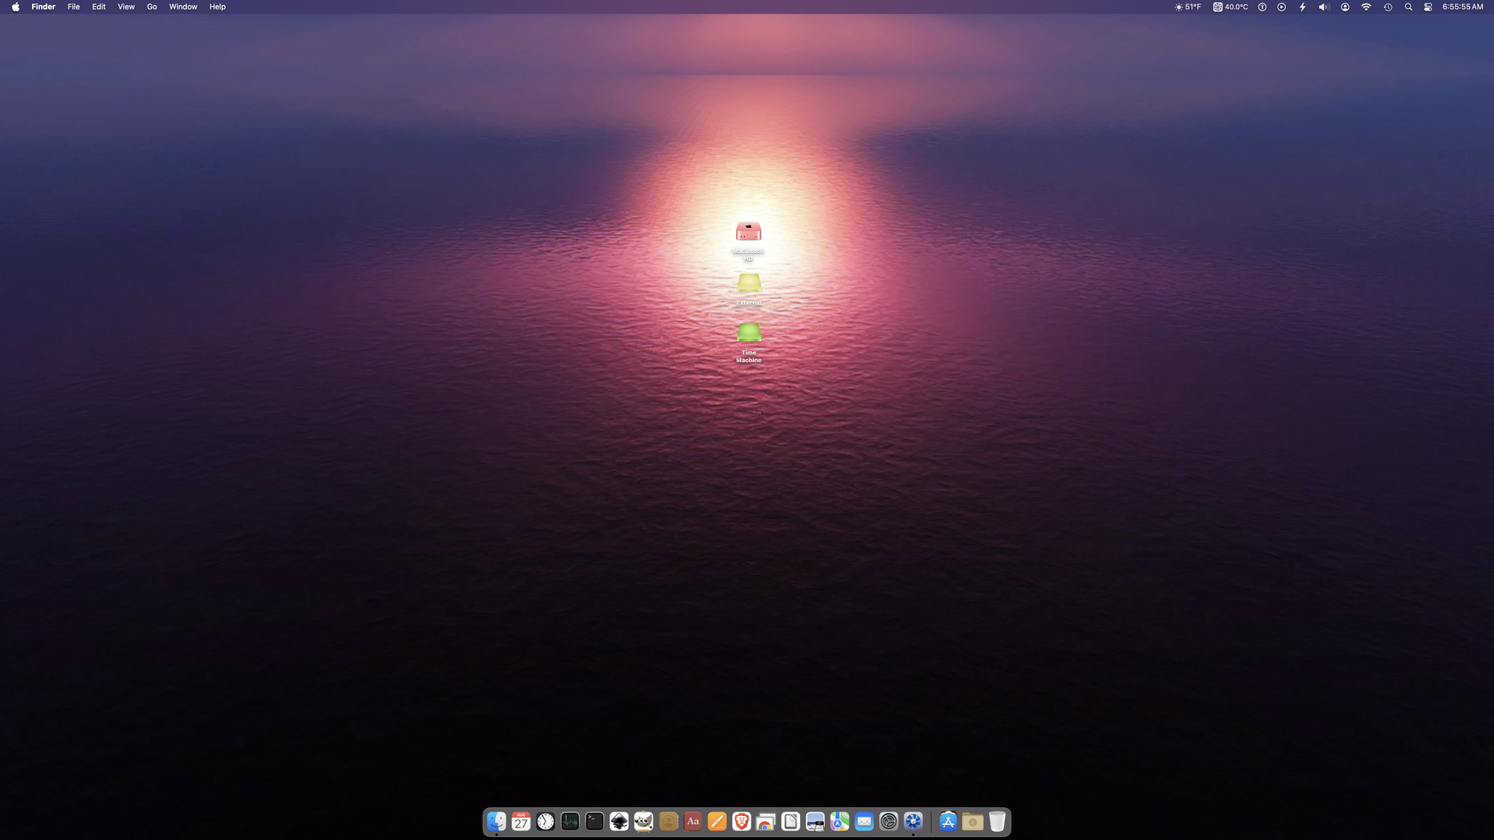Open Pages from the Dock
This screenshot has width=1494, height=840.
(717, 821)
